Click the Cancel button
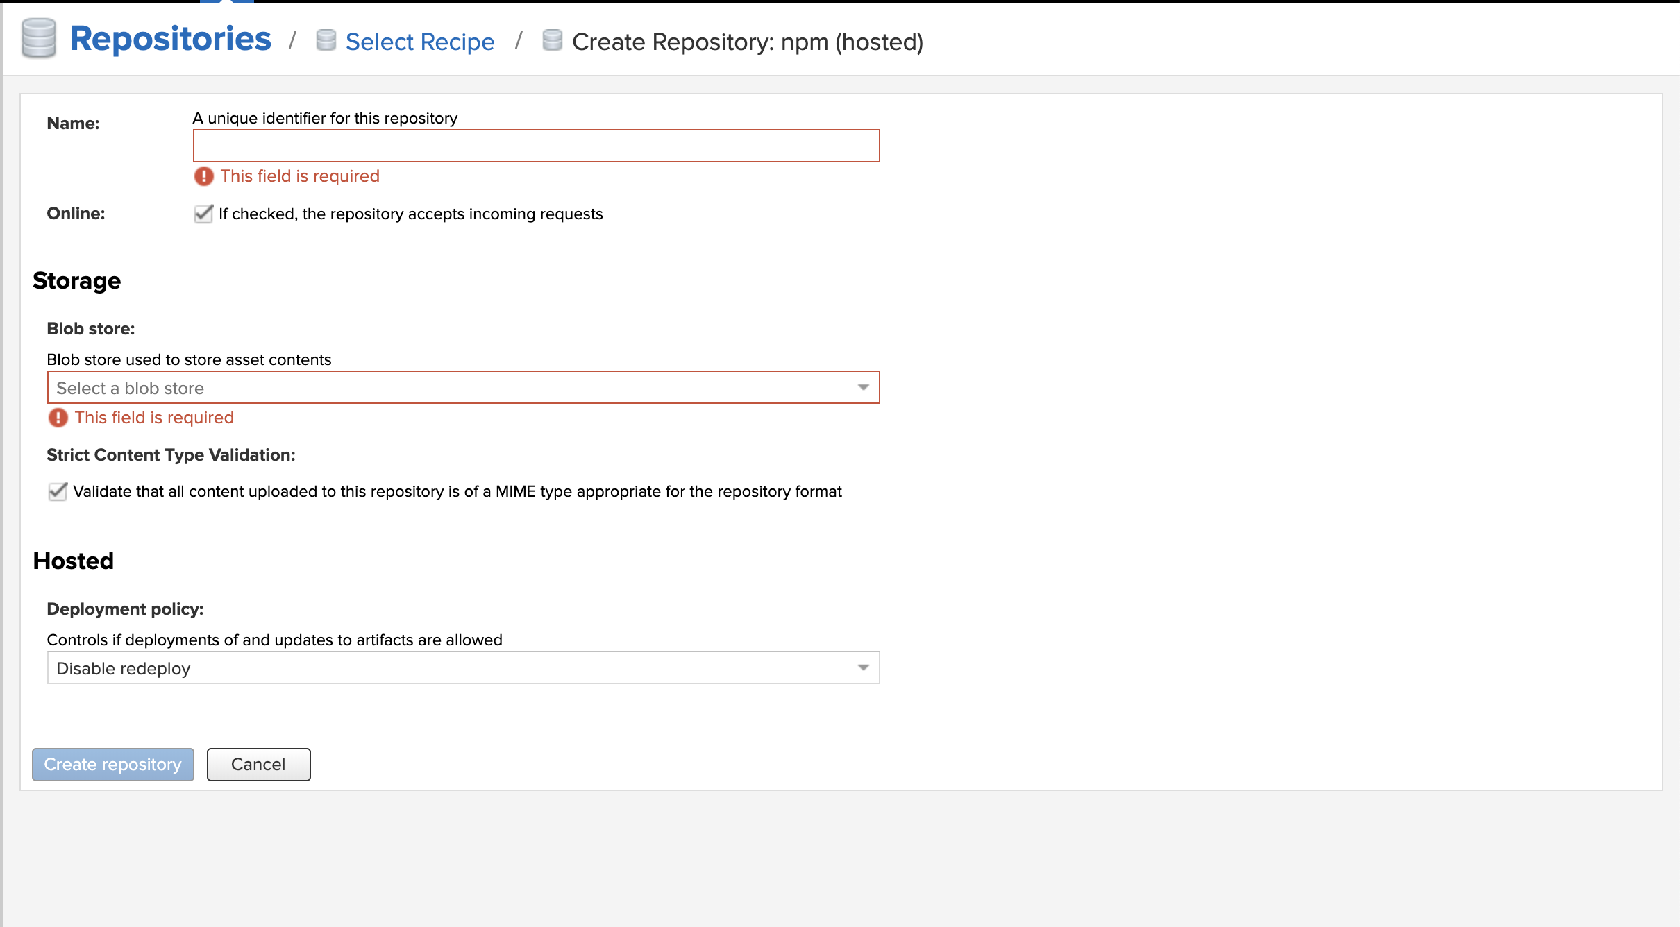Viewport: 1680px width, 927px height. point(258,764)
